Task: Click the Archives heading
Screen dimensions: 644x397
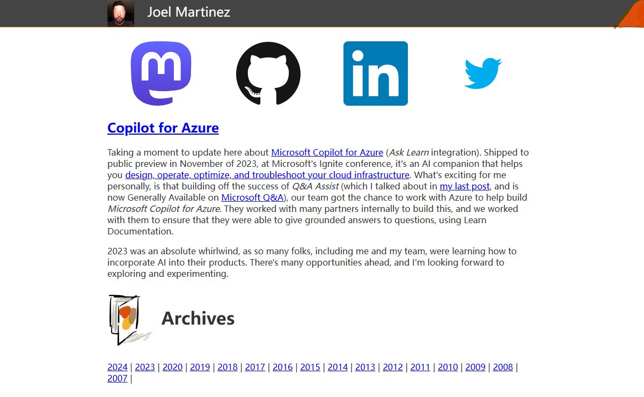Action: (x=198, y=318)
